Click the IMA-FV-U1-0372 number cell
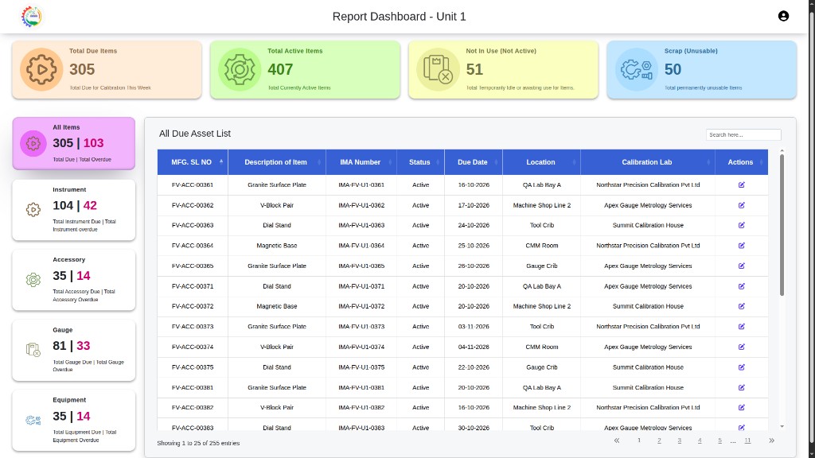Screen dimensions: 815x458 click(x=361, y=306)
